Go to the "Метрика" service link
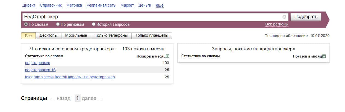Screen dimensions: 345x112 click(x=74, y=5)
